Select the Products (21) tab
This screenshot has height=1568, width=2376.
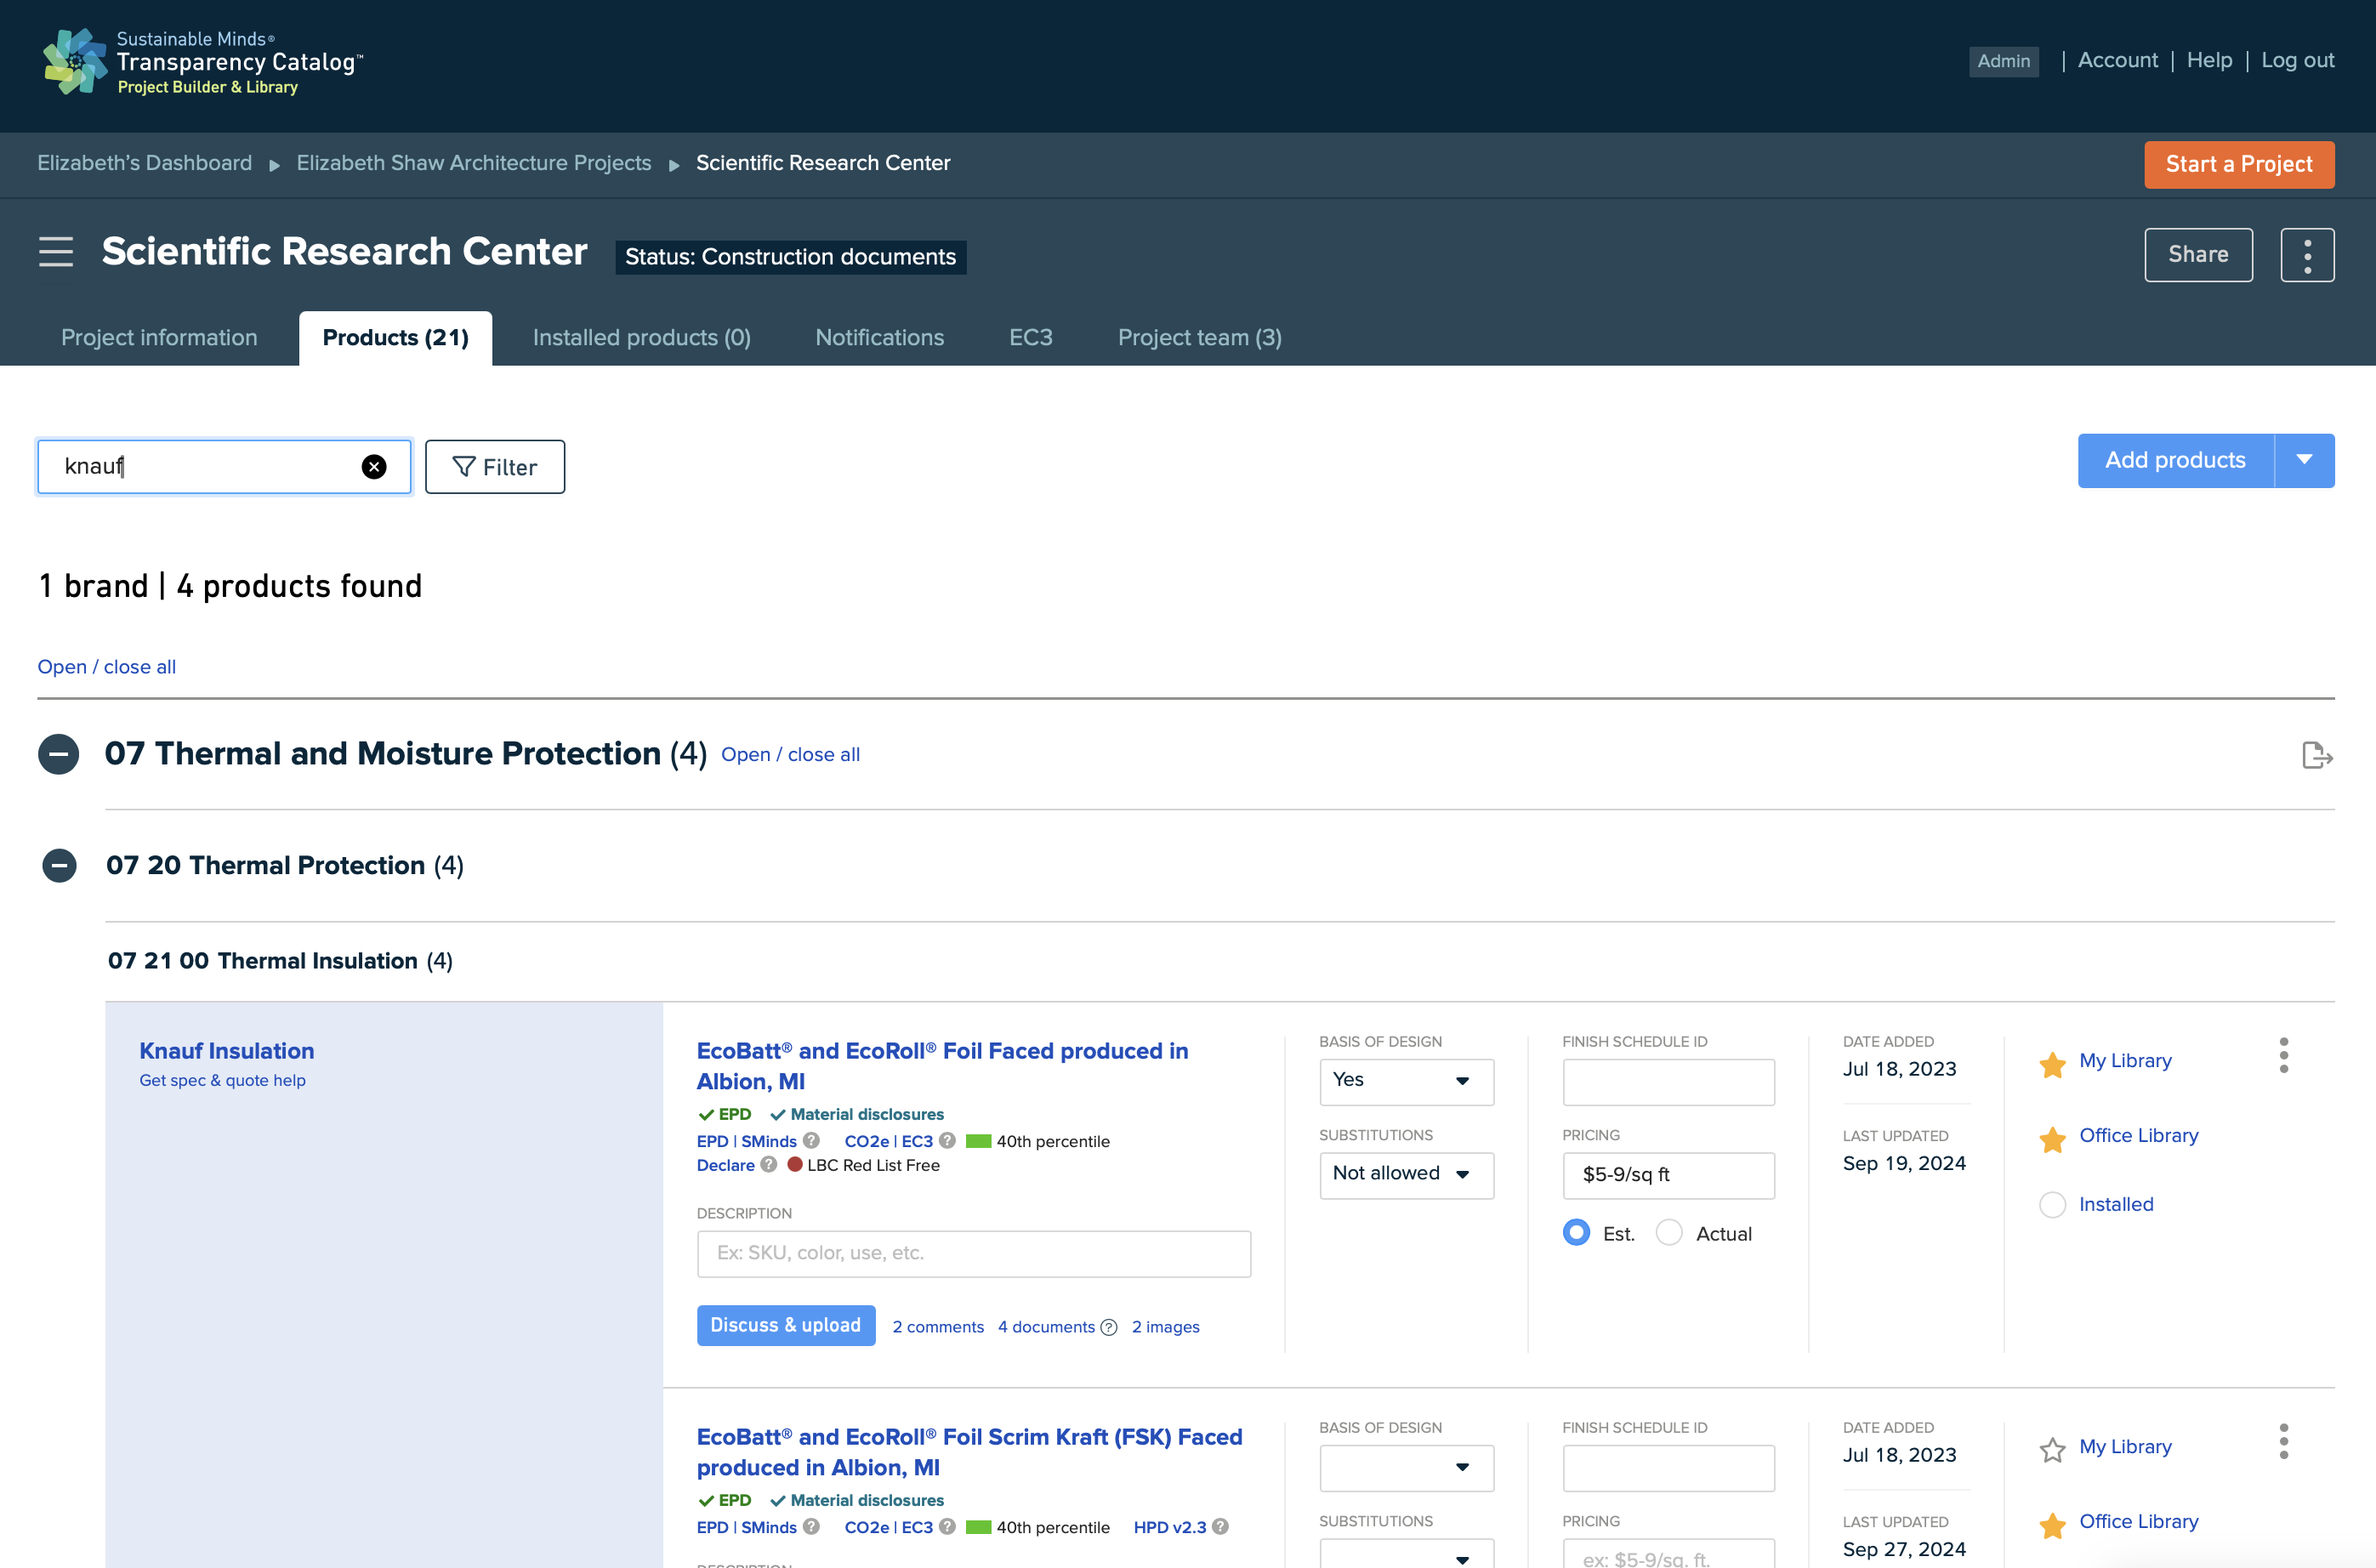pyautogui.click(x=396, y=338)
